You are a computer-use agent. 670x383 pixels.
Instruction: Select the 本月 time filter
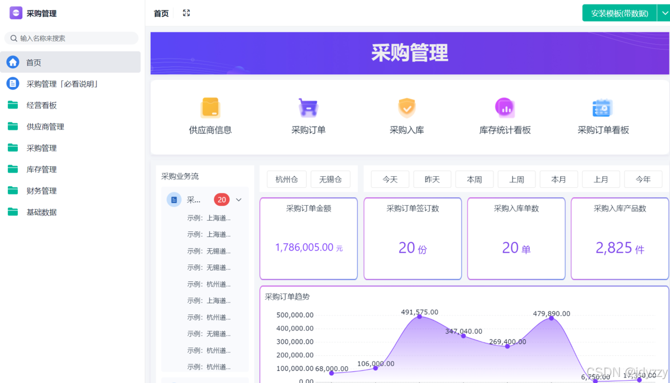[559, 179]
